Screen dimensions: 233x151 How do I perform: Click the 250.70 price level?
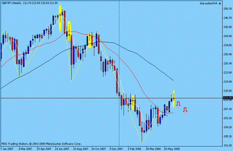point(228,9)
